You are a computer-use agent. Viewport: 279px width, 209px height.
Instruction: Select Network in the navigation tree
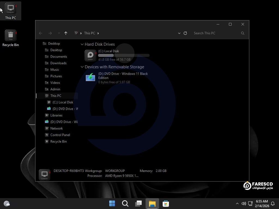coord(56,128)
